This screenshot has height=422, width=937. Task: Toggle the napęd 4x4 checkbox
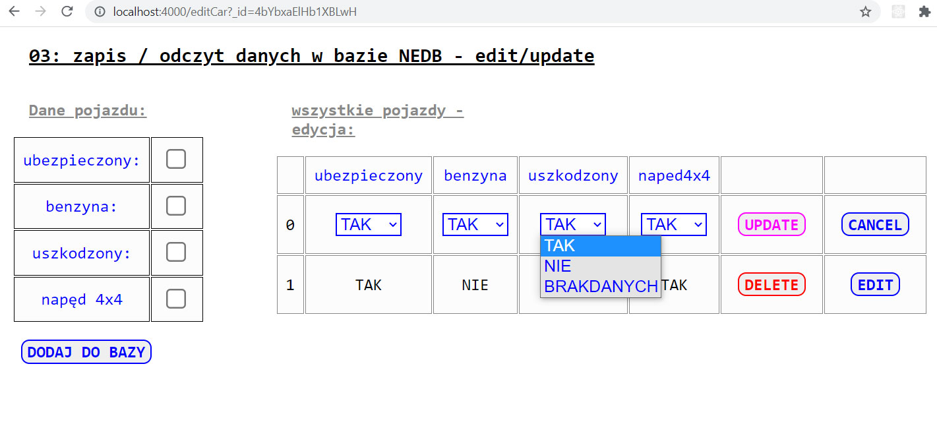coord(176,299)
